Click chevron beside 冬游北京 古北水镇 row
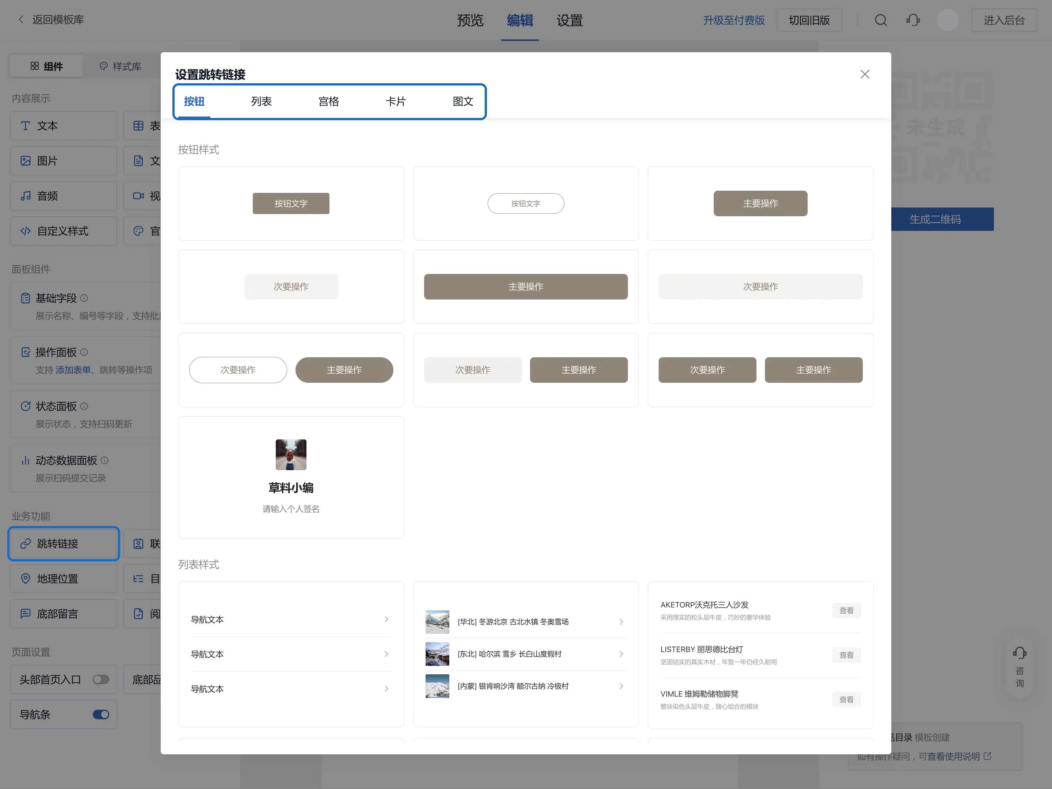 coord(621,622)
